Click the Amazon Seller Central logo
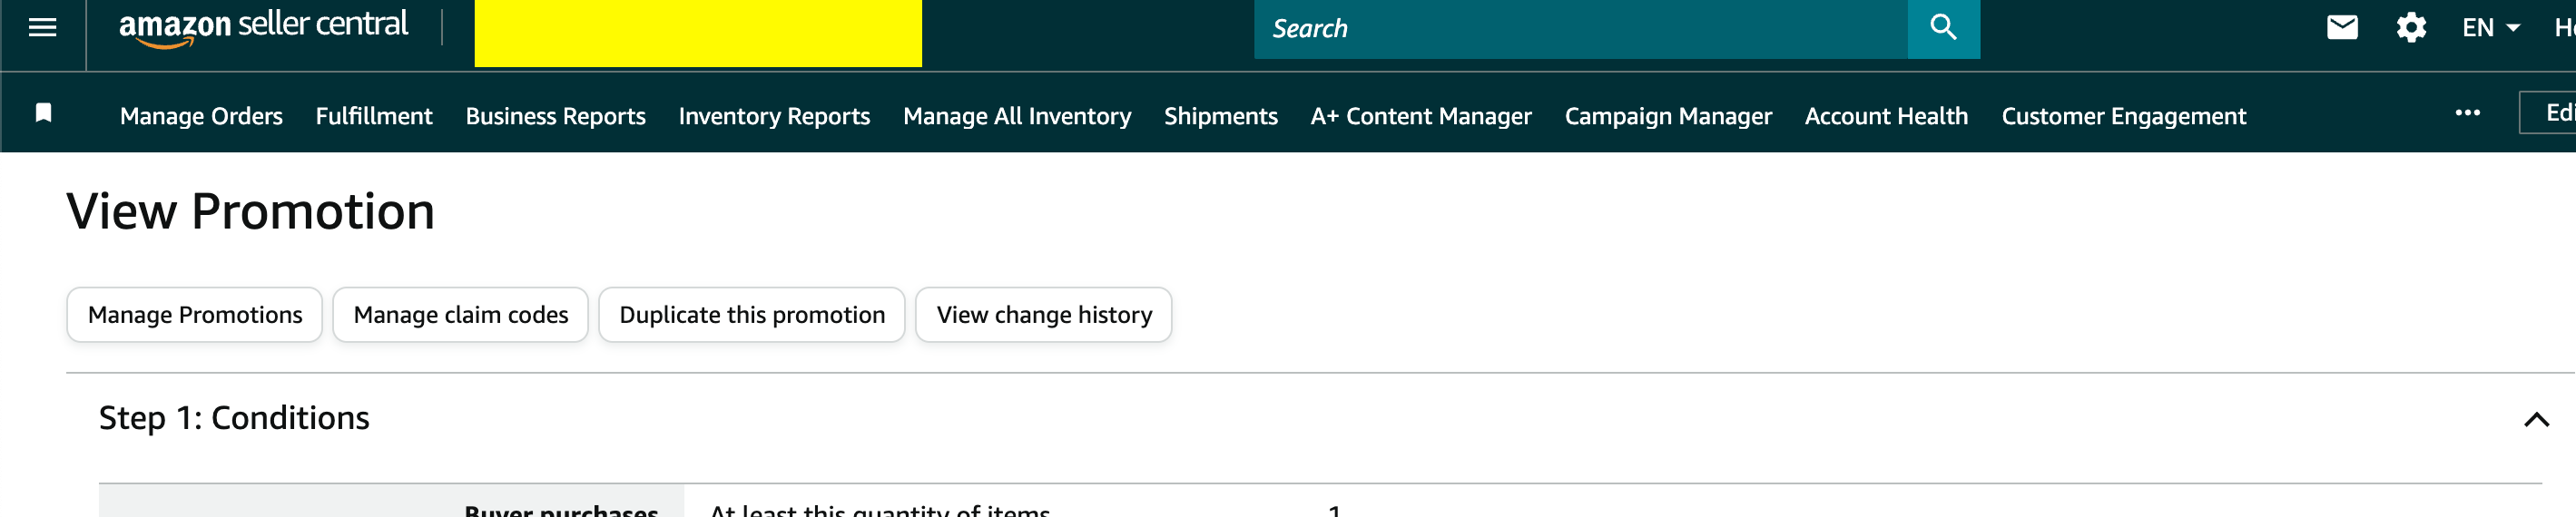The height and width of the screenshot is (517, 2576). pyautogui.click(x=263, y=26)
